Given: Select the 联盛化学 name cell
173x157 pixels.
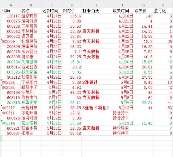Looking at the screenshot, I should pyautogui.click(x=31, y=77).
